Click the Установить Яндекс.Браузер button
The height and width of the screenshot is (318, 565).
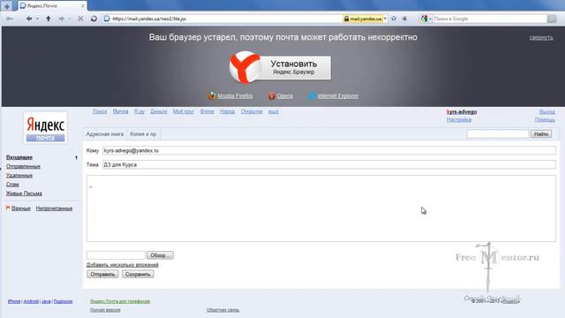(x=294, y=67)
